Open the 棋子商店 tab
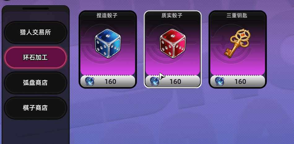Screen dimensions: 294x144 (36, 108)
